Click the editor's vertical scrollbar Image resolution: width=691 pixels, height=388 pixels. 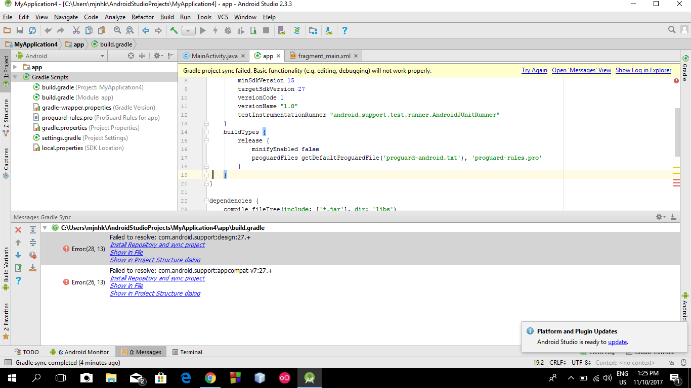click(x=677, y=131)
